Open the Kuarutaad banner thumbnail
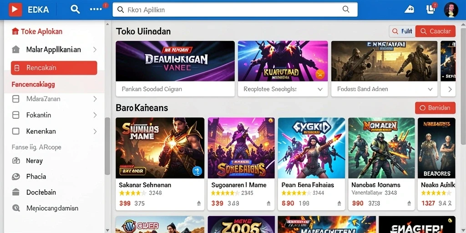 click(x=283, y=61)
